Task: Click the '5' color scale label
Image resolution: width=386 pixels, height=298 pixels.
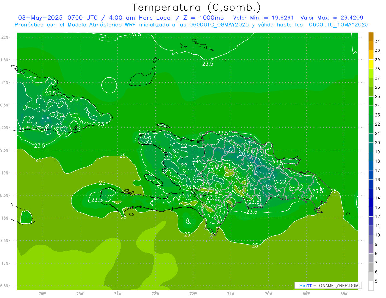Action: pos(377,281)
